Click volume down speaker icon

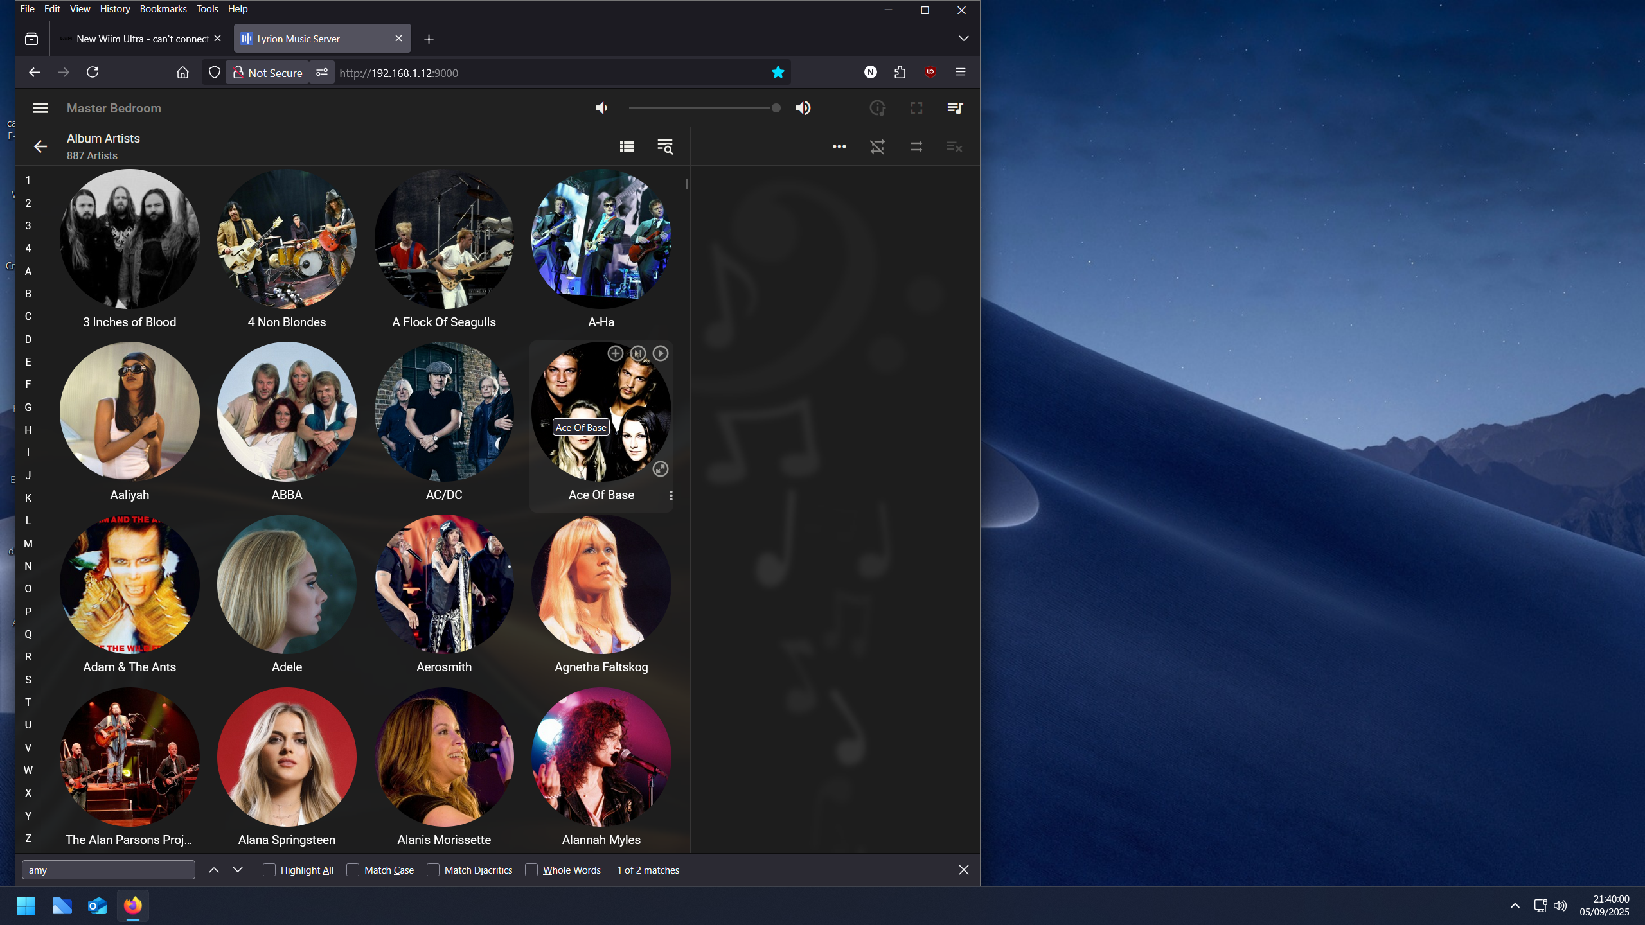pyautogui.click(x=601, y=108)
